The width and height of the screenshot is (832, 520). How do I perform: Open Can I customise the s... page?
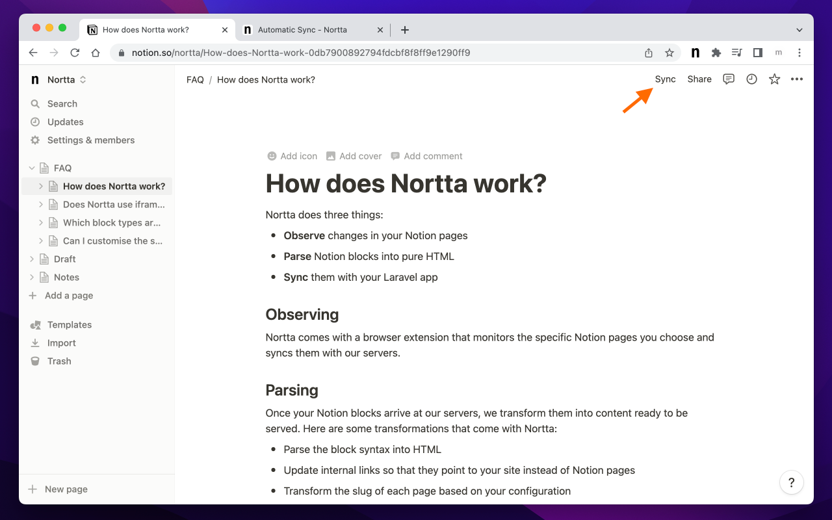(x=112, y=241)
